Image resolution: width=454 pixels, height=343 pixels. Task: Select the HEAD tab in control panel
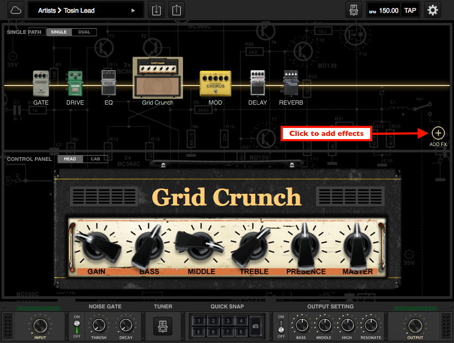coord(70,159)
